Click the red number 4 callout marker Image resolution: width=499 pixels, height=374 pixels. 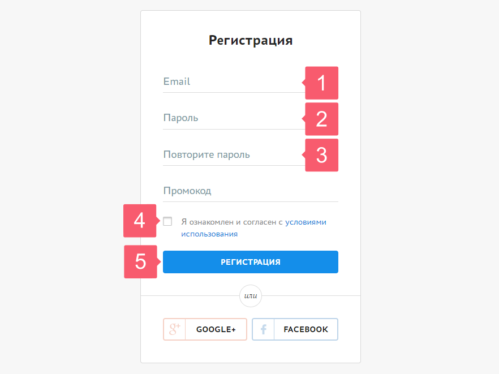click(x=141, y=221)
